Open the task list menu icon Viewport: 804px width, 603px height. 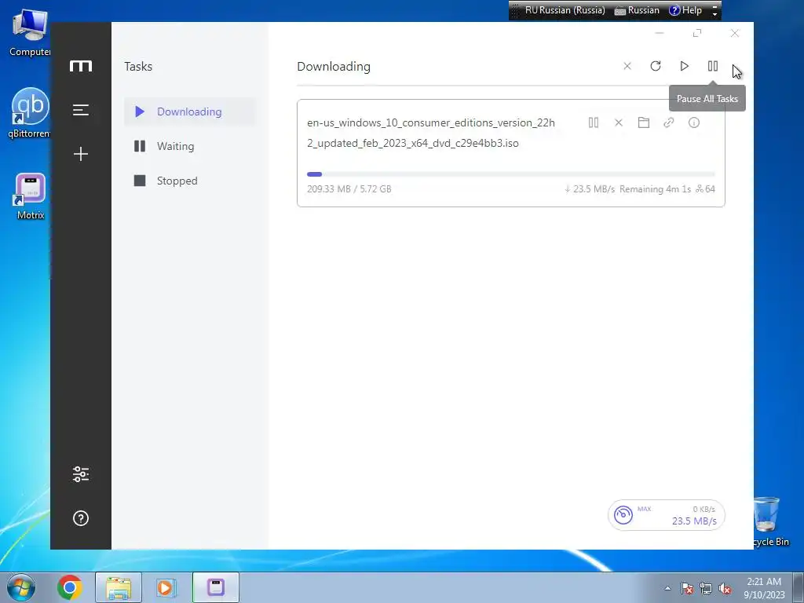tap(81, 110)
